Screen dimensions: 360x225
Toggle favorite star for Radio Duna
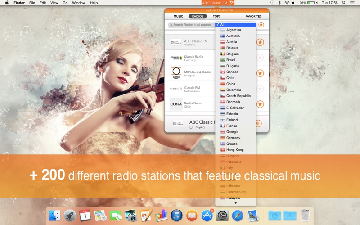tap(260, 104)
